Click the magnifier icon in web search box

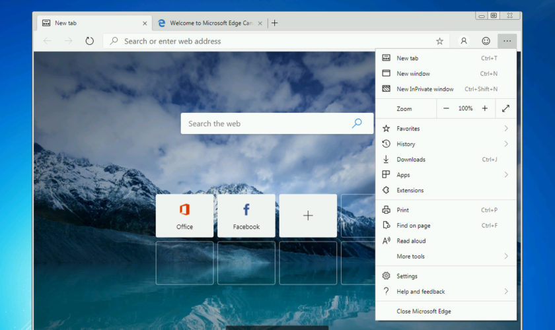pyautogui.click(x=357, y=123)
